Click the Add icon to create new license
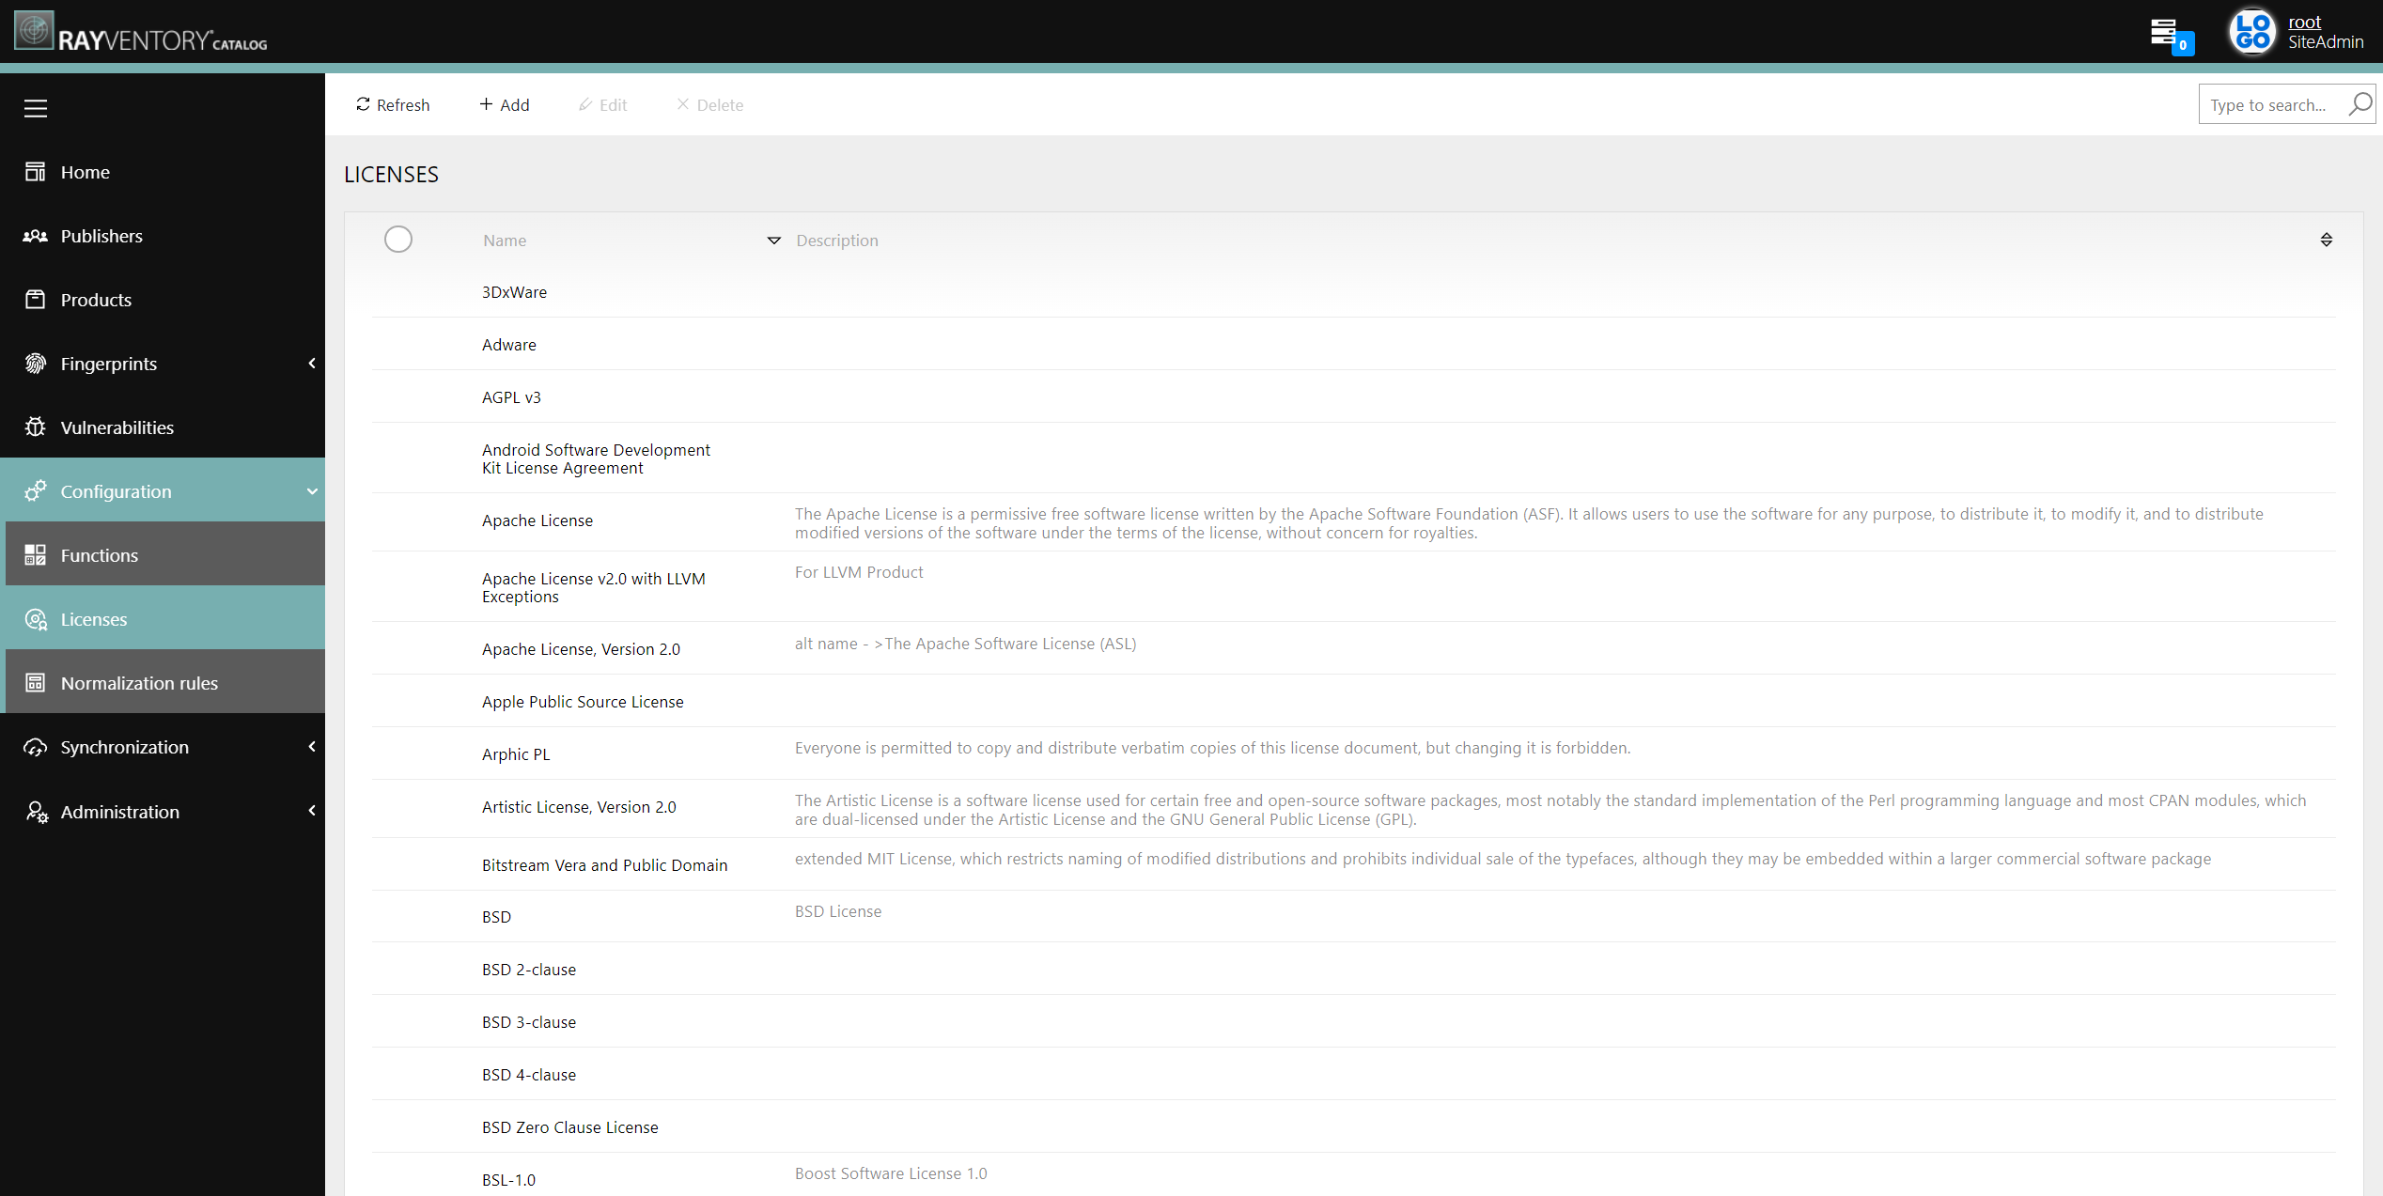The image size is (2383, 1196). tap(502, 102)
